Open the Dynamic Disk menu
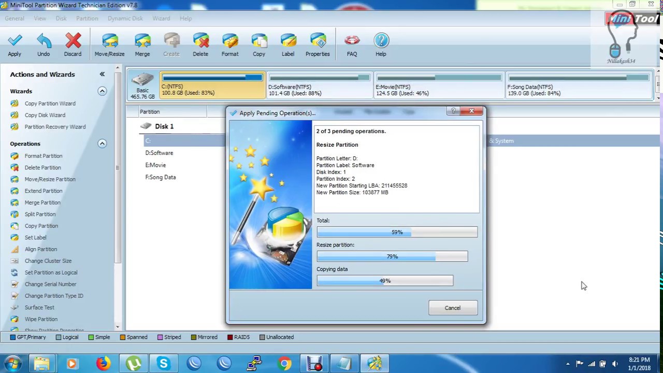Viewport: 663px width, 373px height. coord(125,18)
